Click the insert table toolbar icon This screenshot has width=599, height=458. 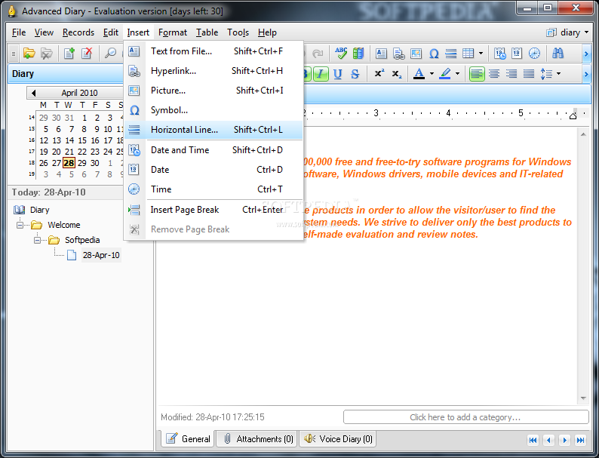(x=468, y=54)
